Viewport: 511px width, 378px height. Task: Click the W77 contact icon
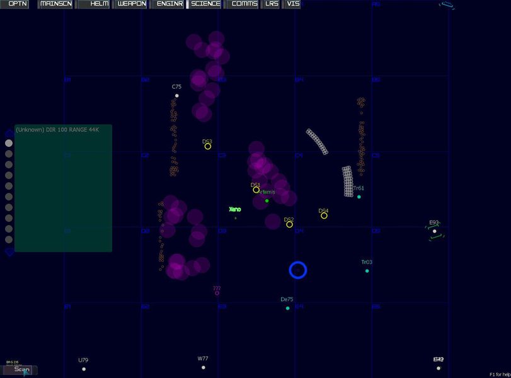tap(204, 366)
